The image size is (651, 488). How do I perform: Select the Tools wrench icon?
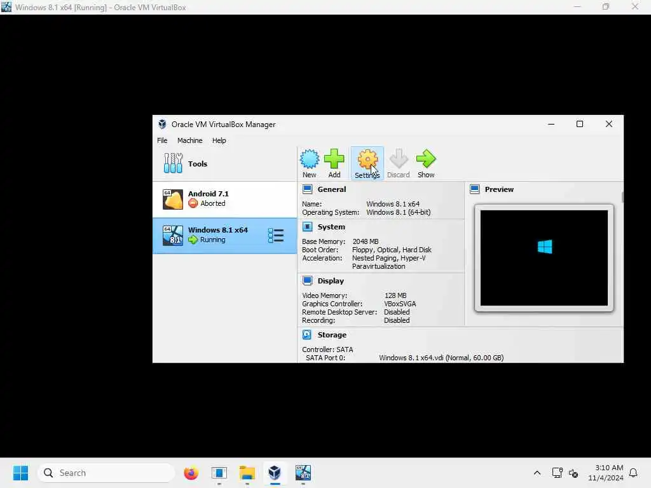pyautogui.click(x=173, y=163)
